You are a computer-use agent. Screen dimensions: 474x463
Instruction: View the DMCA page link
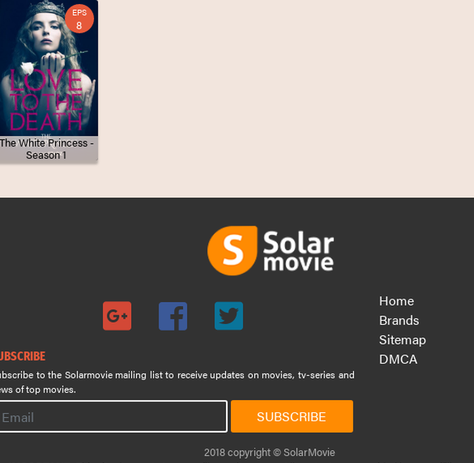[x=398, y=359]
